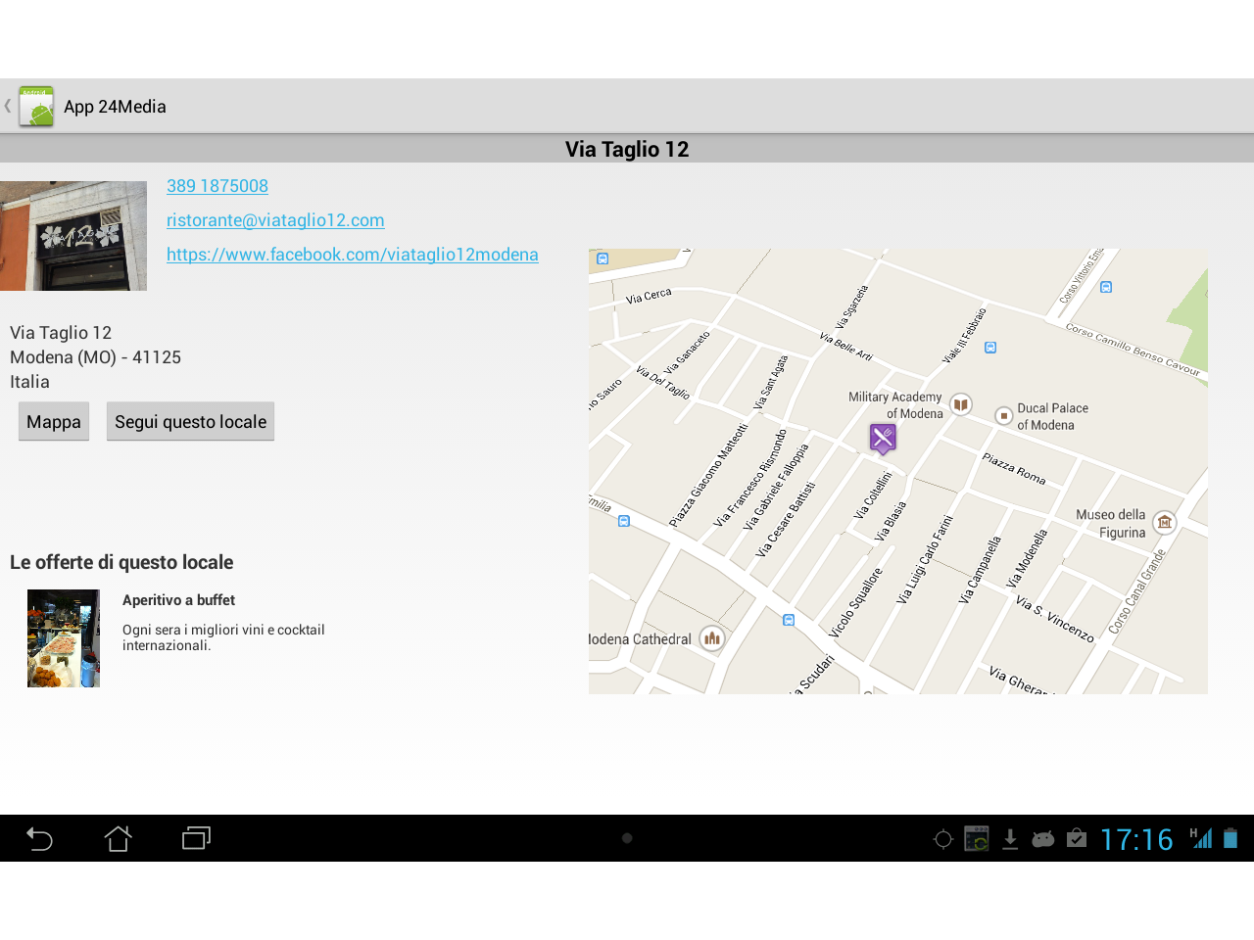The image size is (1254, 940).
Task: Tap the Via Cesare Battisti map label
Action: pyautogui.click(x=785, y=520)
